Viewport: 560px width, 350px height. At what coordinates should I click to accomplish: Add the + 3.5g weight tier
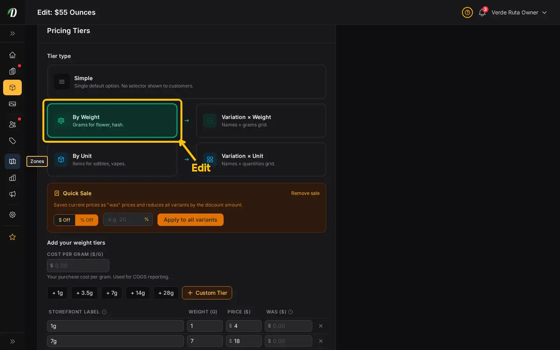pyautogui.click(x=84, y=293)
